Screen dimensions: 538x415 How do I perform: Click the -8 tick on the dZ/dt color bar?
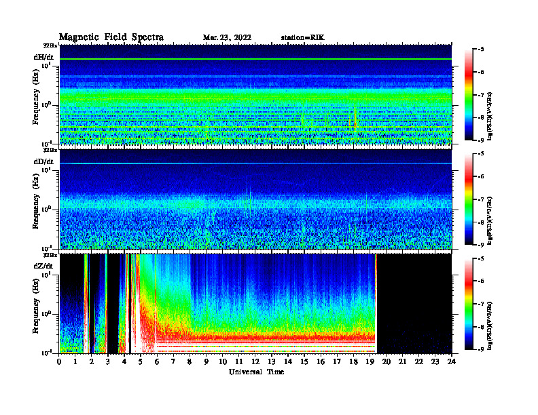481,327
